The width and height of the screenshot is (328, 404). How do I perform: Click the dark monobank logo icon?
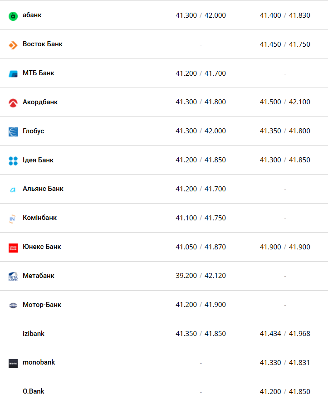13,364
